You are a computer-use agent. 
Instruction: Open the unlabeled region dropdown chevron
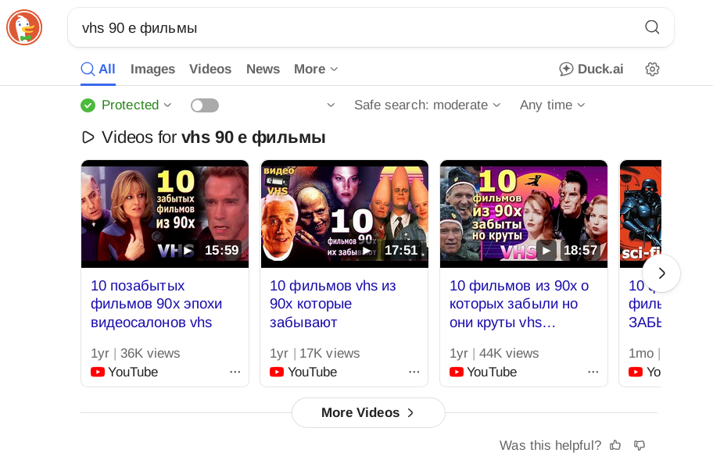tap(331, 105)
